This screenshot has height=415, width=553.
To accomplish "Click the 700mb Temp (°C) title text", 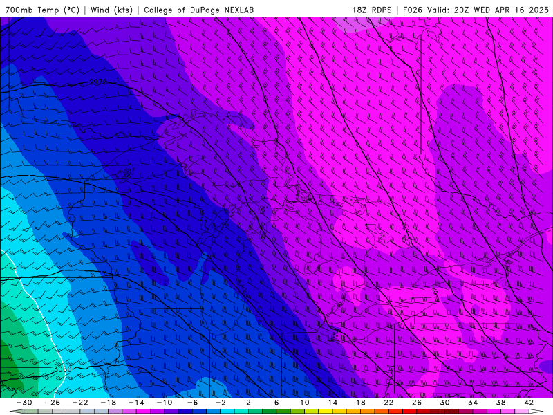I will (x=42, y=10).
